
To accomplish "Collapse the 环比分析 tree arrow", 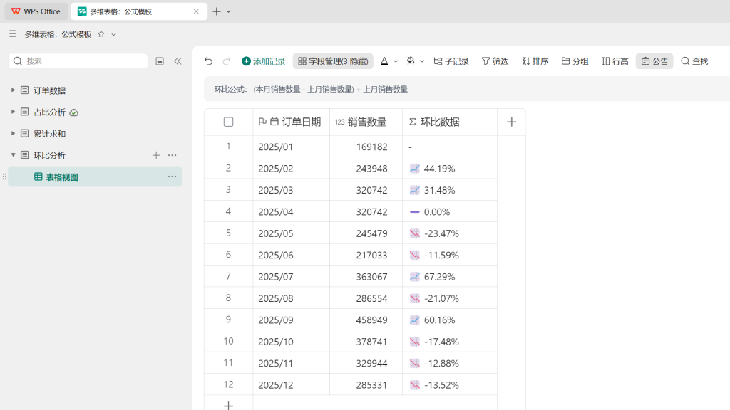I will coord(13,154).
